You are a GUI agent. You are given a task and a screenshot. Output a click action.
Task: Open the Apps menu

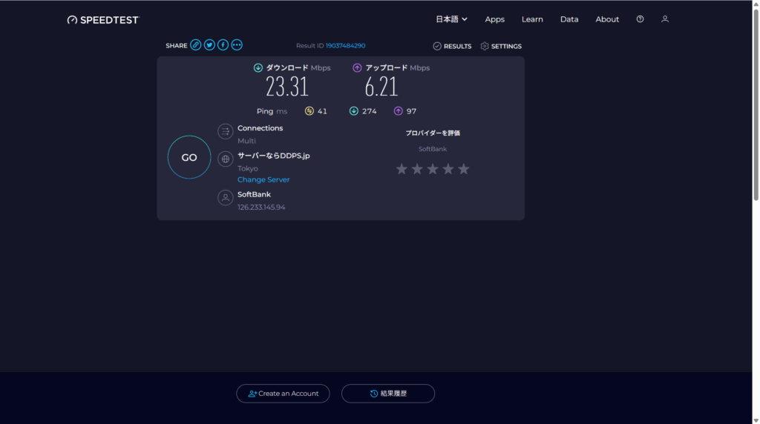pos(494,19)
